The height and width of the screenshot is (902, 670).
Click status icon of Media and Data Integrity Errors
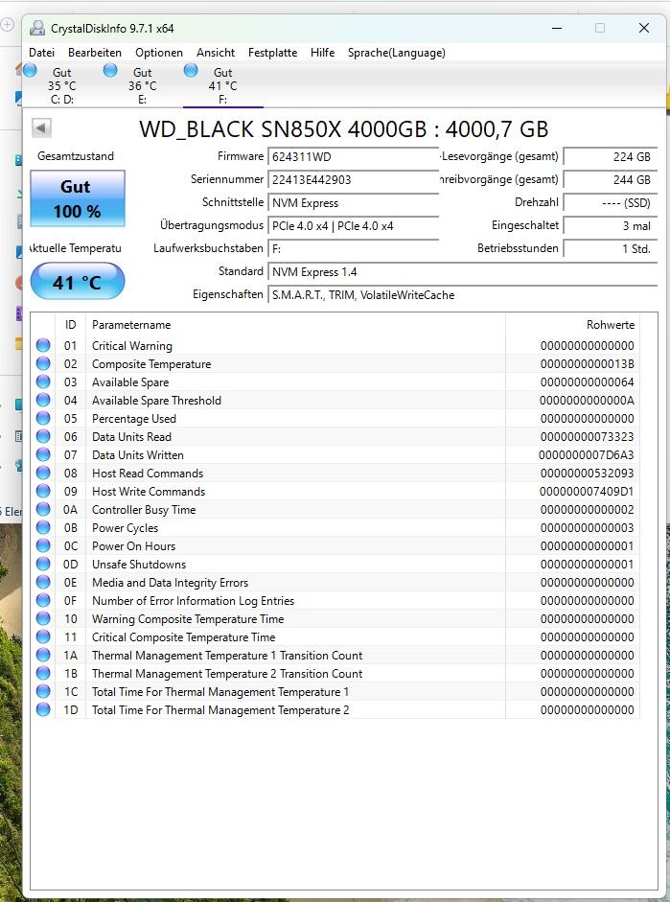(x=43, y=582)
